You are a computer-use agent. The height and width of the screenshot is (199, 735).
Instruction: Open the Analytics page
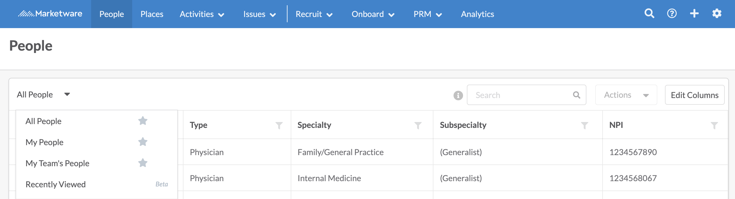(x=477, y=14)
